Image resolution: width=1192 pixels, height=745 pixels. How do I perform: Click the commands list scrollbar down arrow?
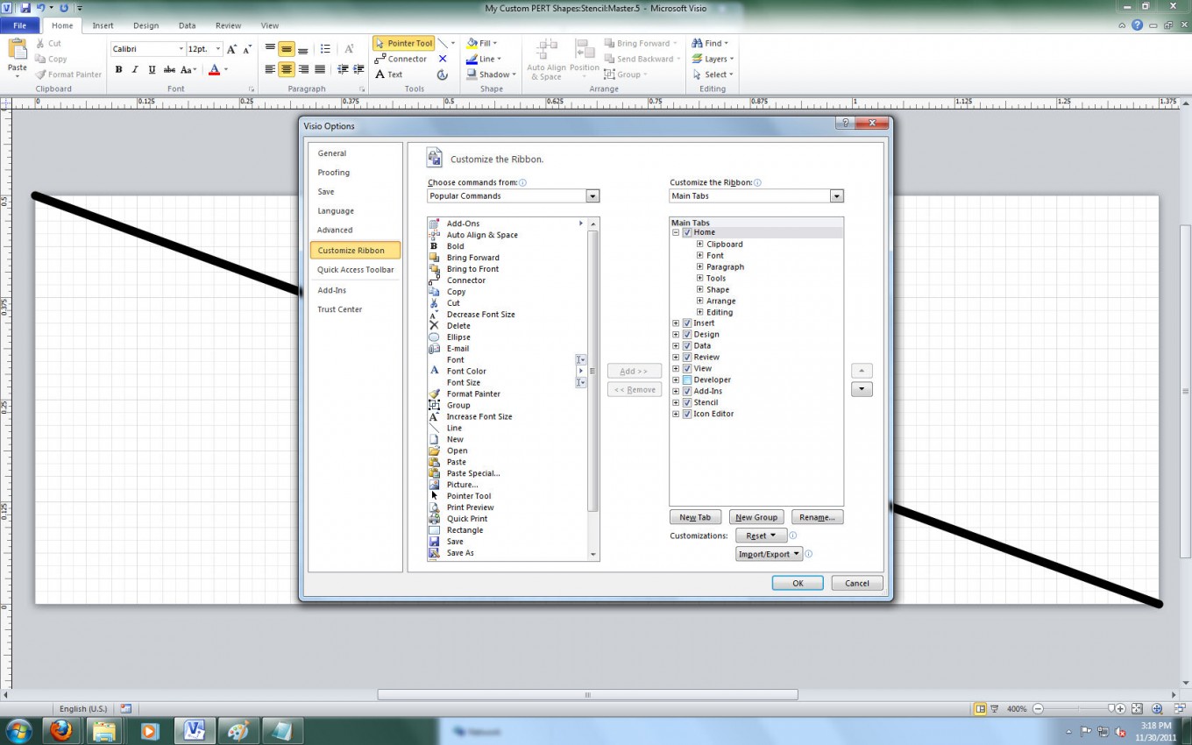point(592,553)
